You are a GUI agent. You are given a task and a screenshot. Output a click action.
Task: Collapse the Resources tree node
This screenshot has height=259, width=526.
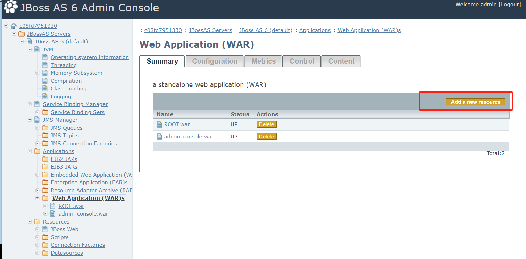pyautogui.click(x=30, y=221)
